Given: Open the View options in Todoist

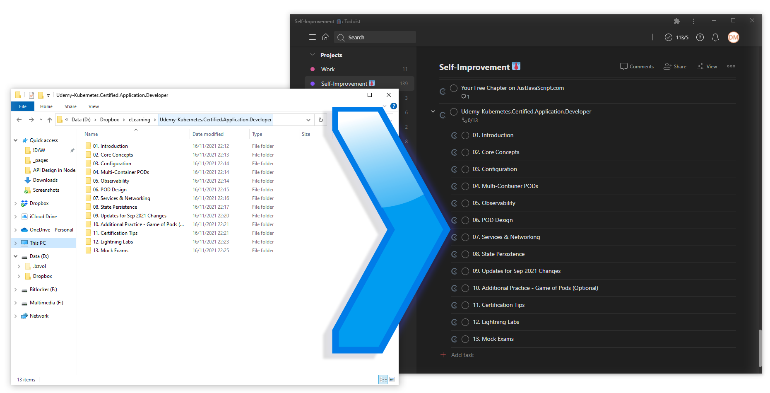Looking at the screenshot, I should [707, 66].
